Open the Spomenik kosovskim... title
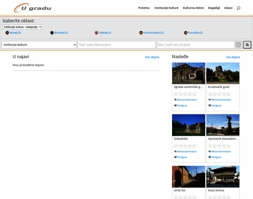 tap(223, 139)
